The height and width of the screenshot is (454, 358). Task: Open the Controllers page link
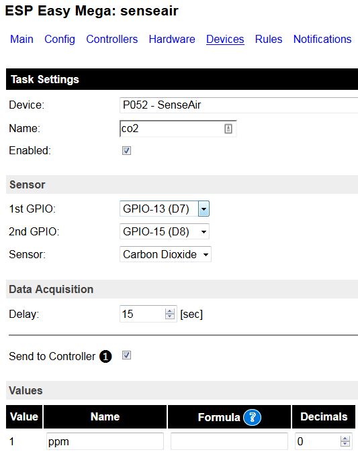coord(112,39)
